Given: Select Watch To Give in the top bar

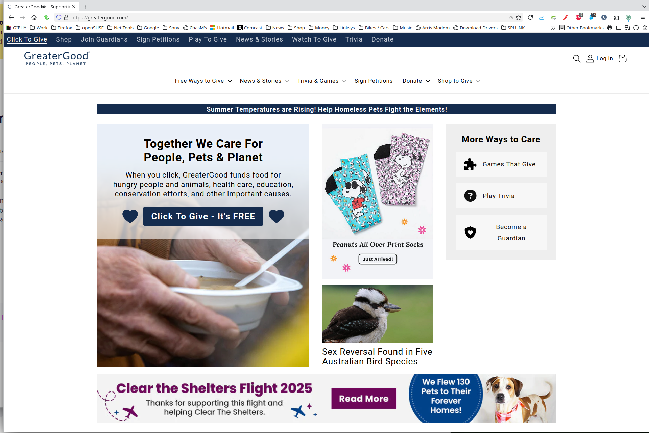Looking at the screenshot, I should click(314, 39).
